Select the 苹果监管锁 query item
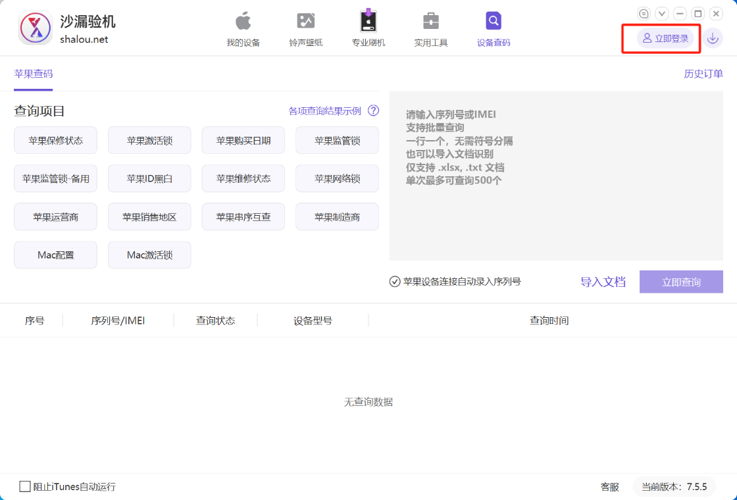The image size is (737, 500). (x=337, y=140)
